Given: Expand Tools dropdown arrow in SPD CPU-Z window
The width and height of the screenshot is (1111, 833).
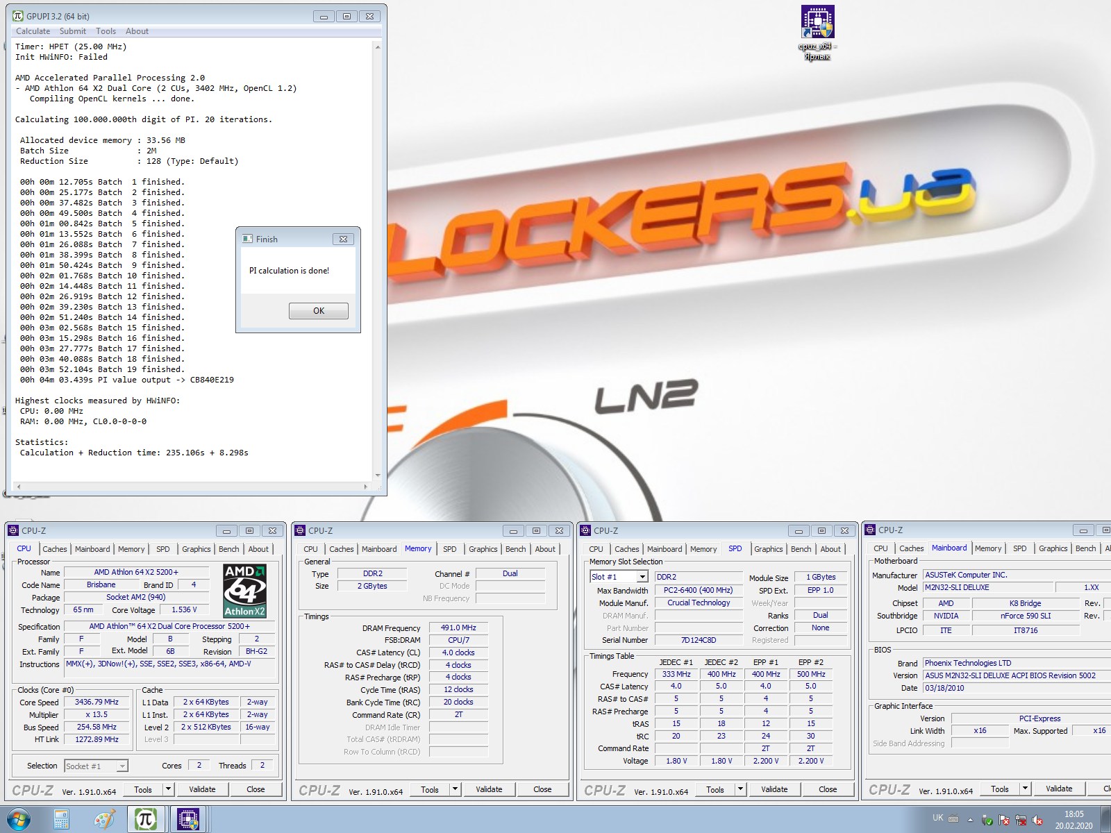Looking at the screenshot, I should tap(740, 789).
